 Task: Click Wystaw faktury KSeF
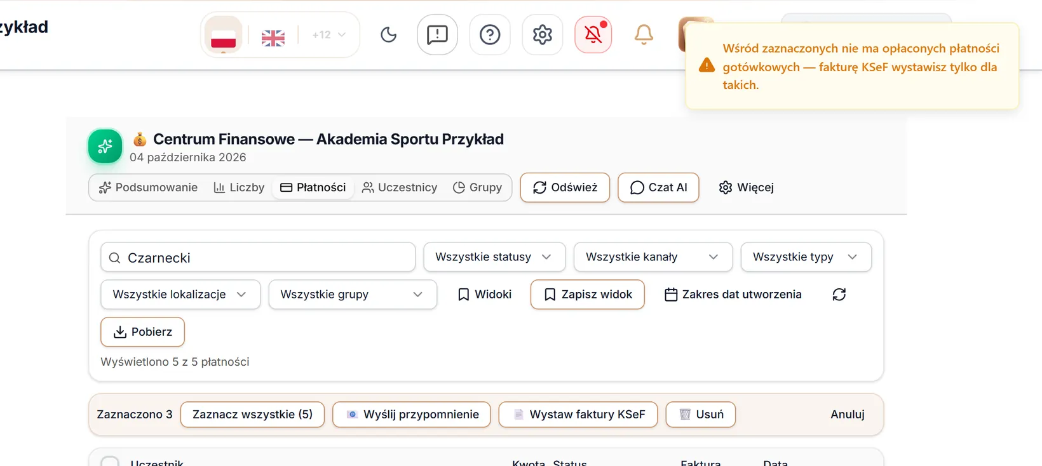pos(578,415)
